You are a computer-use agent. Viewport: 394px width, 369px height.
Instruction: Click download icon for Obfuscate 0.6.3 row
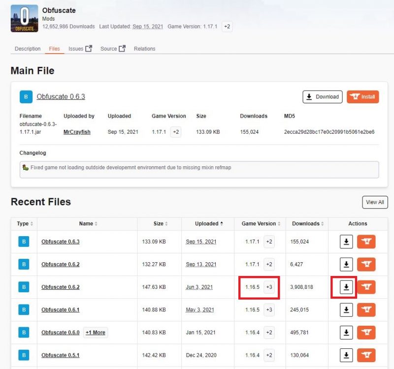(x=346, y=242)
